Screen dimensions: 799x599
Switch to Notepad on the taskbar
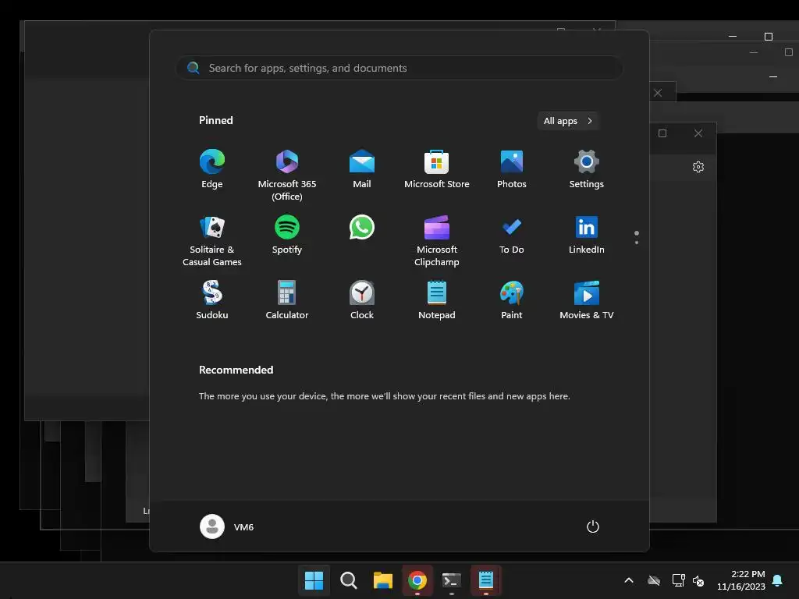486,580
